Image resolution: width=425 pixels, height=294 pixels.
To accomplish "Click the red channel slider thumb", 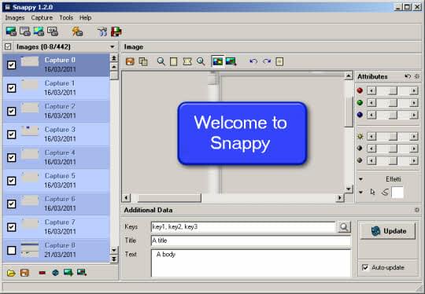I will pyautogui.click(x=393, y=90).
